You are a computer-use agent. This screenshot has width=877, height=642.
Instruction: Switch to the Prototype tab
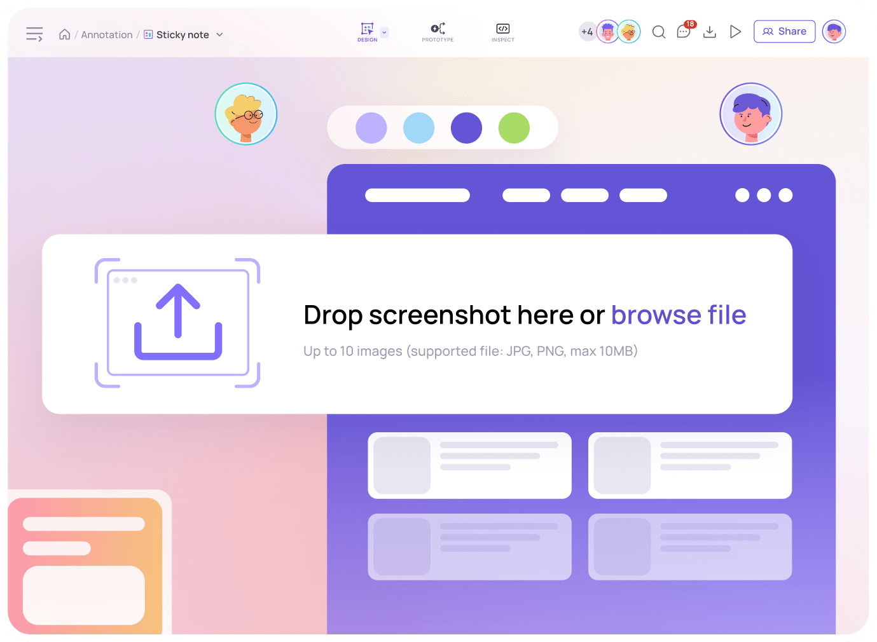tap(438, 32)
